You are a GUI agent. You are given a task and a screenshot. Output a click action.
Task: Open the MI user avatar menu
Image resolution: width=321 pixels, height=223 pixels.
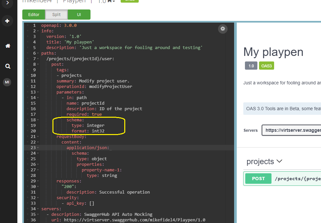click(x=7, y=82)
